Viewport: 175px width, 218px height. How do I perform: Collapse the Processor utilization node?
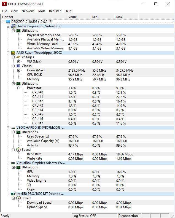click(18, 88)
